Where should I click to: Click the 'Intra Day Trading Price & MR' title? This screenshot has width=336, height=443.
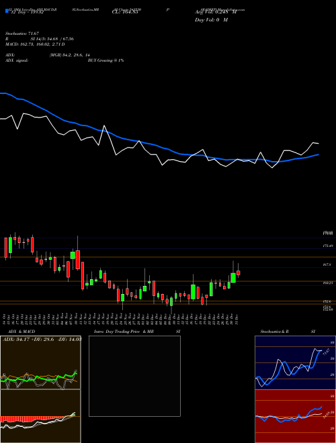coord(124,332)
